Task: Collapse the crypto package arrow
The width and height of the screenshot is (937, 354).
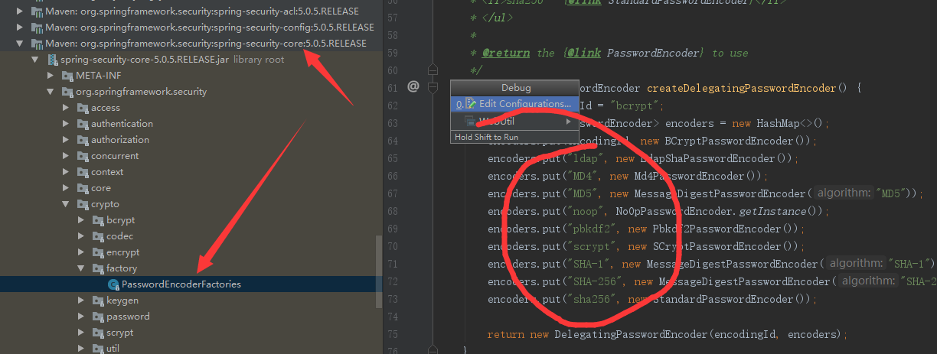Action: pyautogui.click(x=67, y=204)
